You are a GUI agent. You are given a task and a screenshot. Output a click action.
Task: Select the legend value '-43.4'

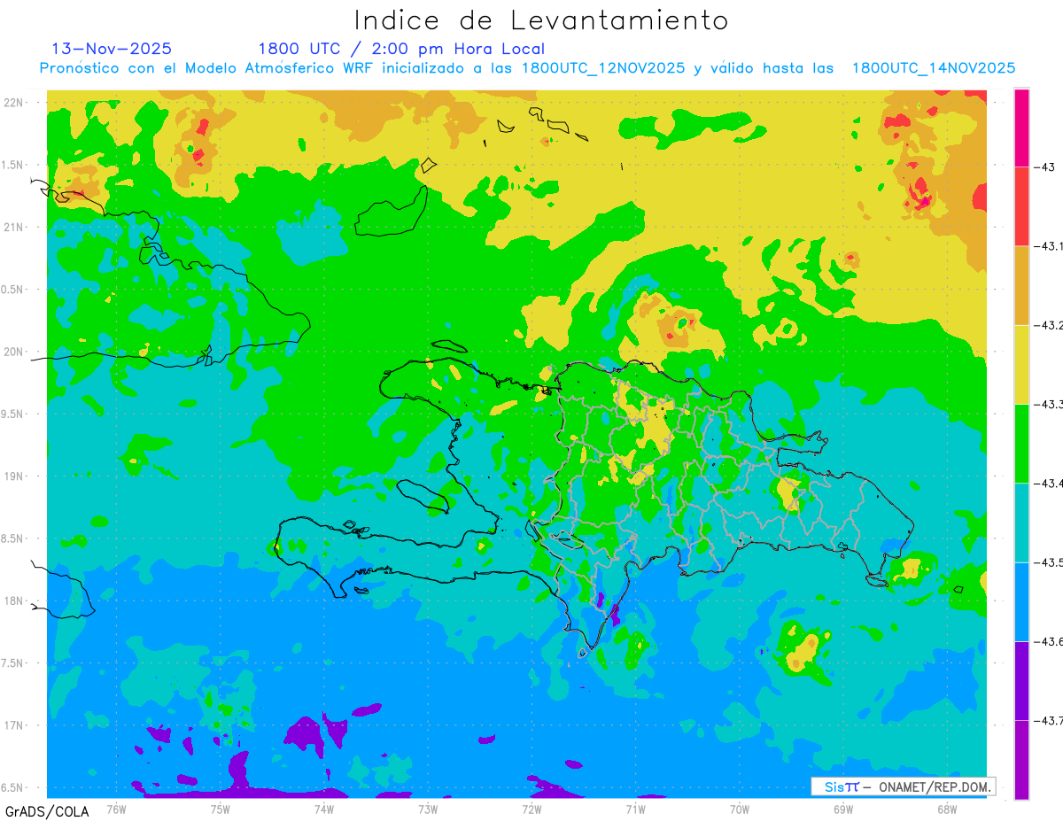click(1047, 483)
